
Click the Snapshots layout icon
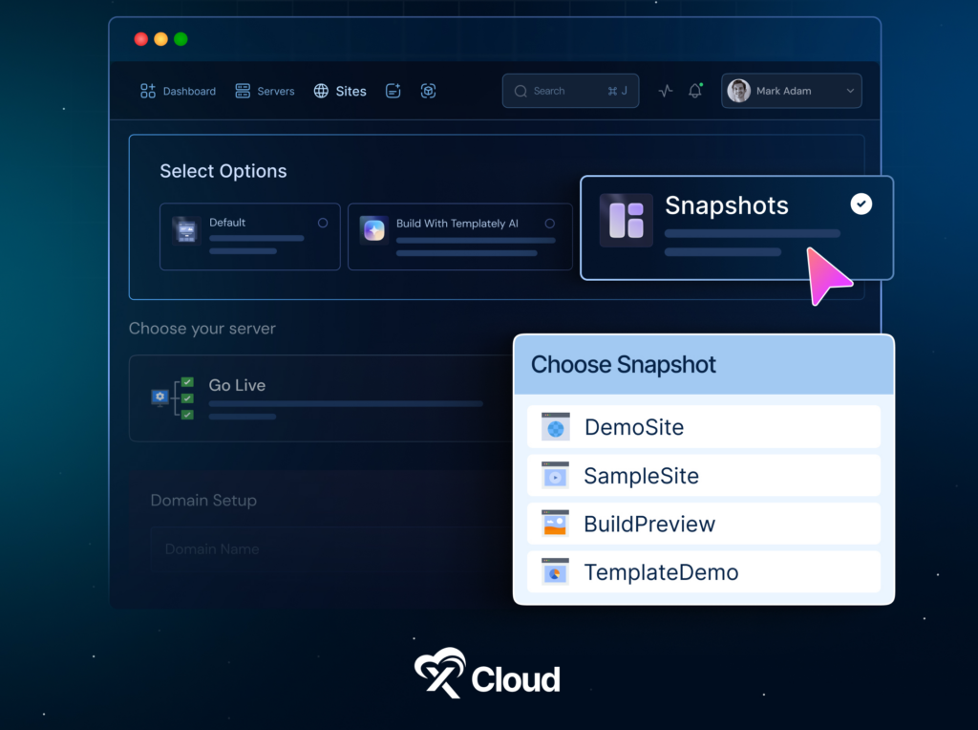626,221
